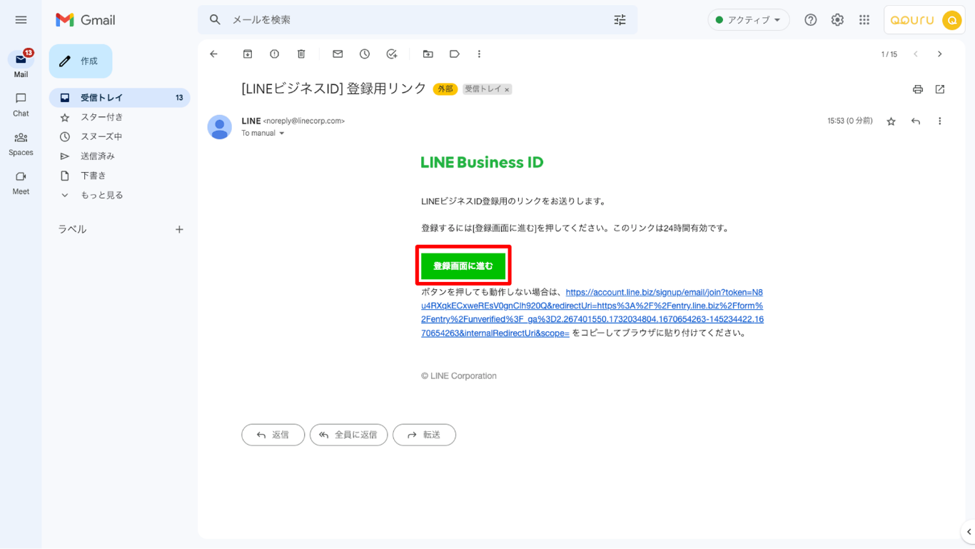The image size is (975, 549).
Task: Switch to the Chat tab
Action: click(x=21, y=104)
